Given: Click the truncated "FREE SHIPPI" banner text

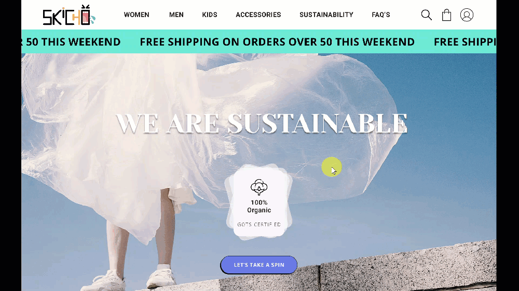Looking at the screenshot, I should [465, 42].
